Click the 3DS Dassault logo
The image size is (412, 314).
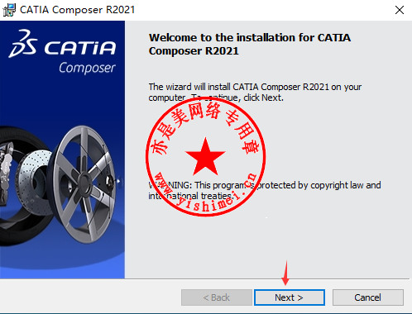coord(23,44)
